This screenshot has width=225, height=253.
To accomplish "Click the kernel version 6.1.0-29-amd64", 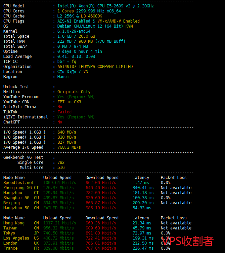I will click(x=74, y=31).
